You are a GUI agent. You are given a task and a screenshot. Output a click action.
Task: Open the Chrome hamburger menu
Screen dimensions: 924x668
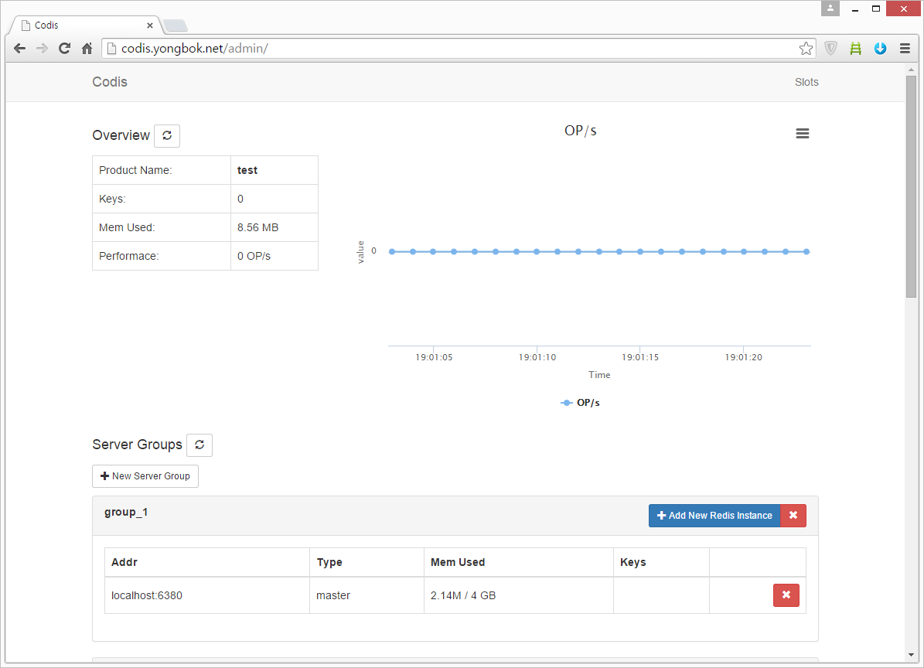tap(905, 49)
